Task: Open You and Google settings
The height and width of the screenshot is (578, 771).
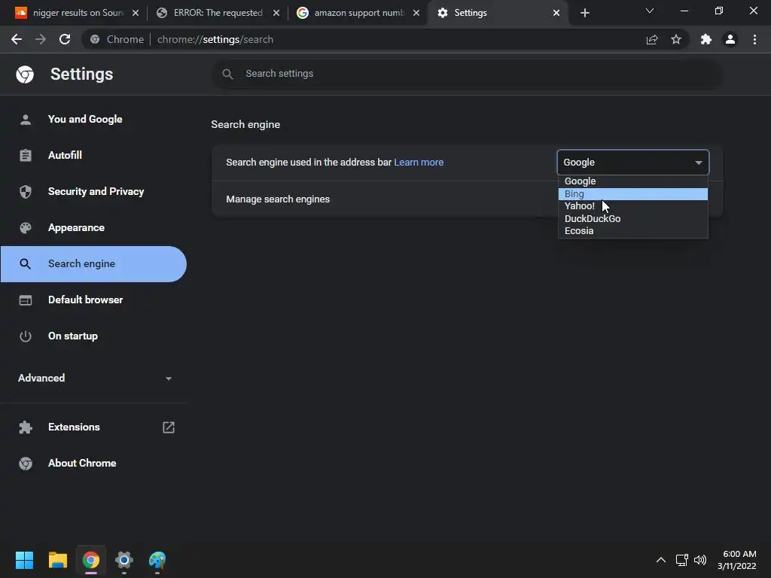Action: coord(93,119)
